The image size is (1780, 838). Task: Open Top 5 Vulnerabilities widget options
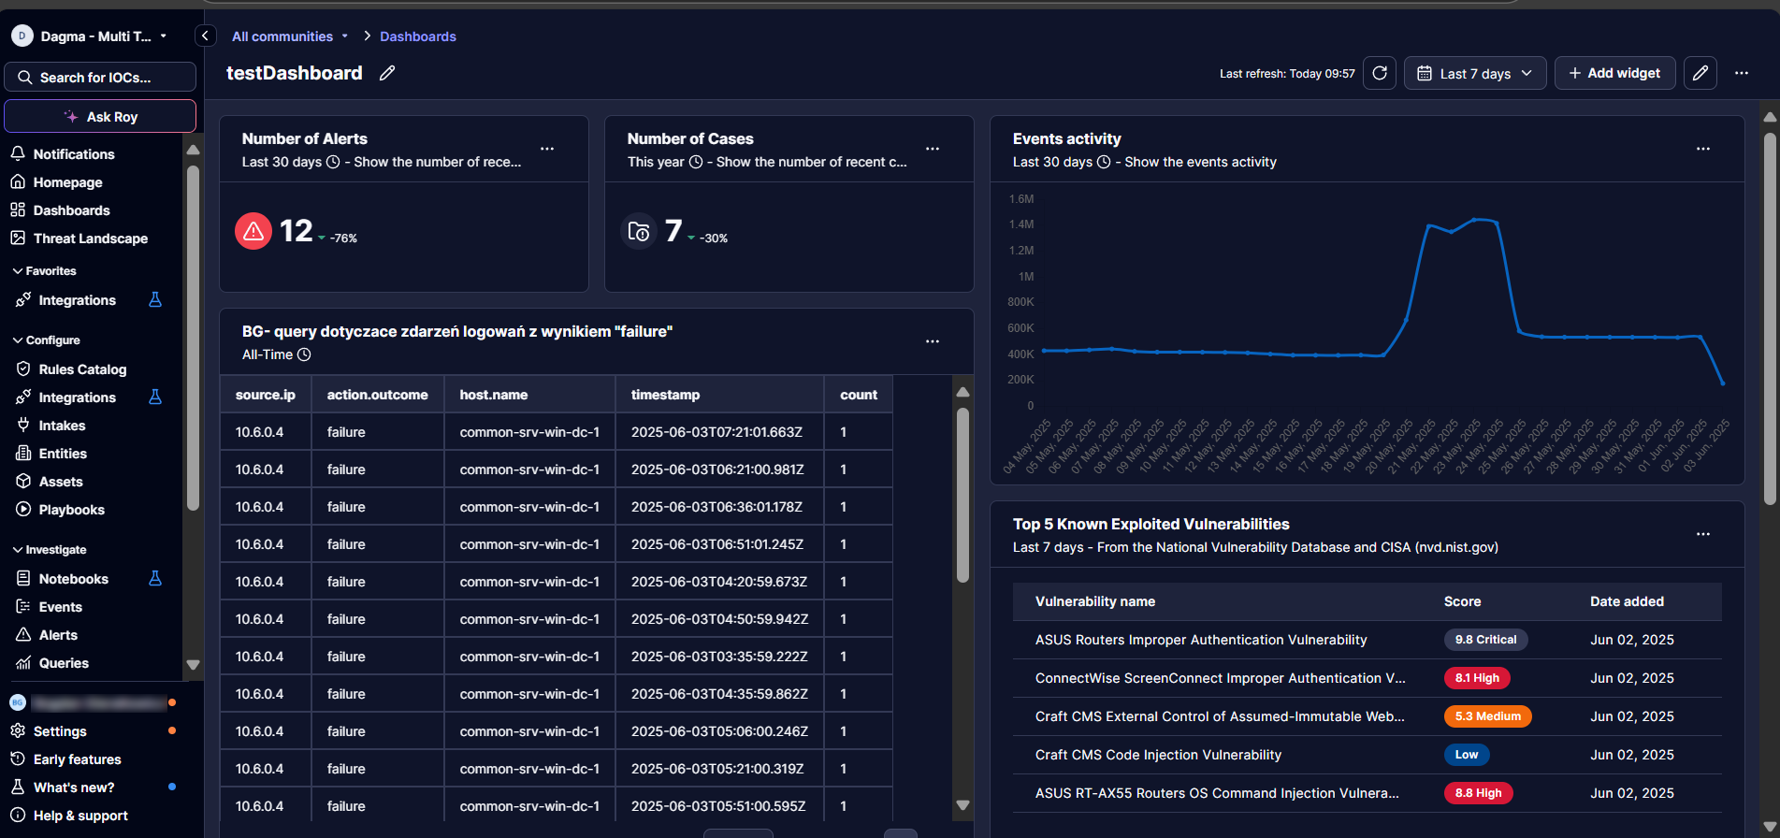click(x=1702, y=535)
